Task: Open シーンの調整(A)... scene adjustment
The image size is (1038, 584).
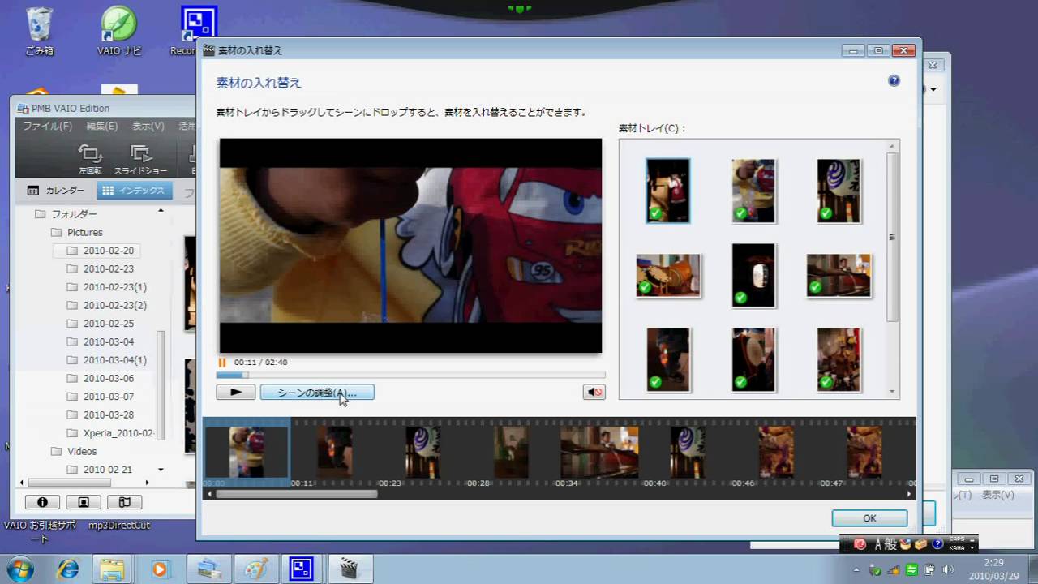Action: pyautogui.click(x=317, y=392)
